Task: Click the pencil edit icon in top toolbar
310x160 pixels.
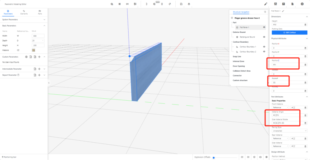Action: (265, 4)
